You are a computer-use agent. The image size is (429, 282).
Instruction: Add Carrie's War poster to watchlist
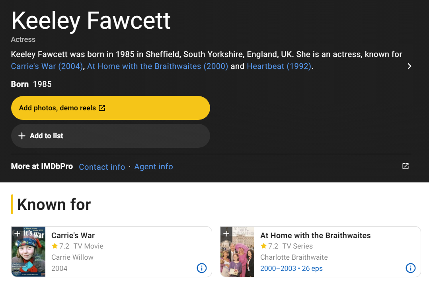tap(17, 233)
